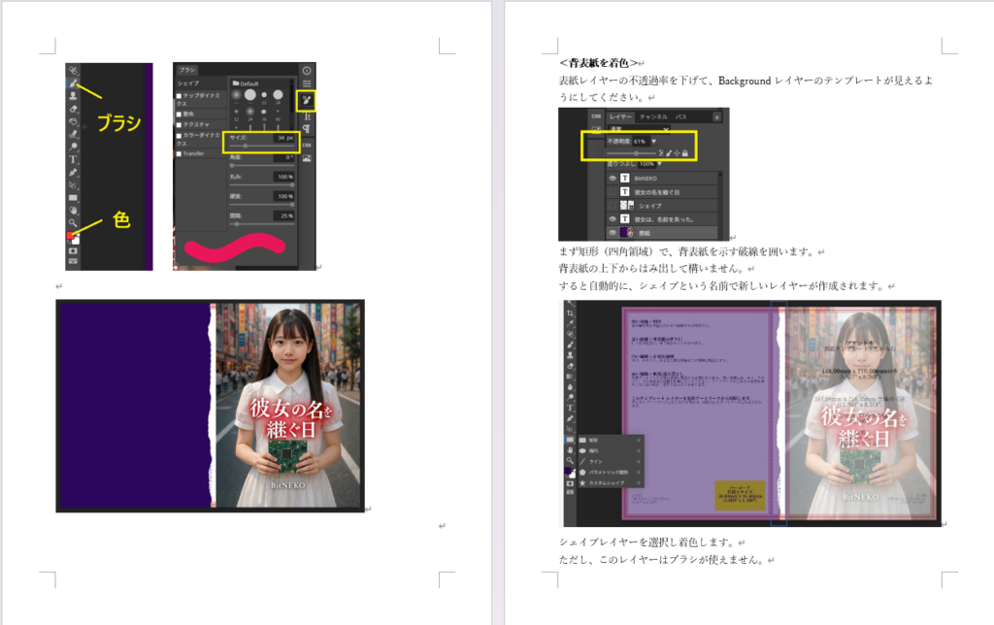Select the Eraser tool in left toolbar
The height and width of the screenshot is (625, 994).
[73, 109]
